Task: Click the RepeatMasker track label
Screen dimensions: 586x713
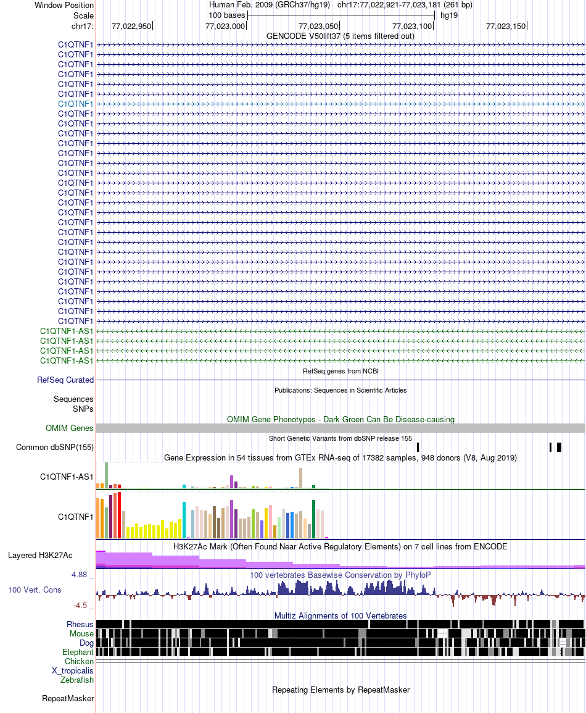Action: coord(68,698)
